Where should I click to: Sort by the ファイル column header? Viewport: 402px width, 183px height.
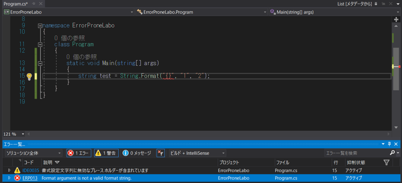(303, 163)
